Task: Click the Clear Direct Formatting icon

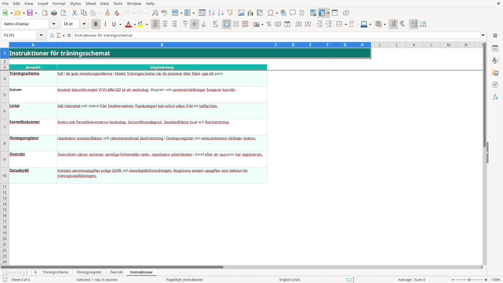Action: click(x=117, y=13)
